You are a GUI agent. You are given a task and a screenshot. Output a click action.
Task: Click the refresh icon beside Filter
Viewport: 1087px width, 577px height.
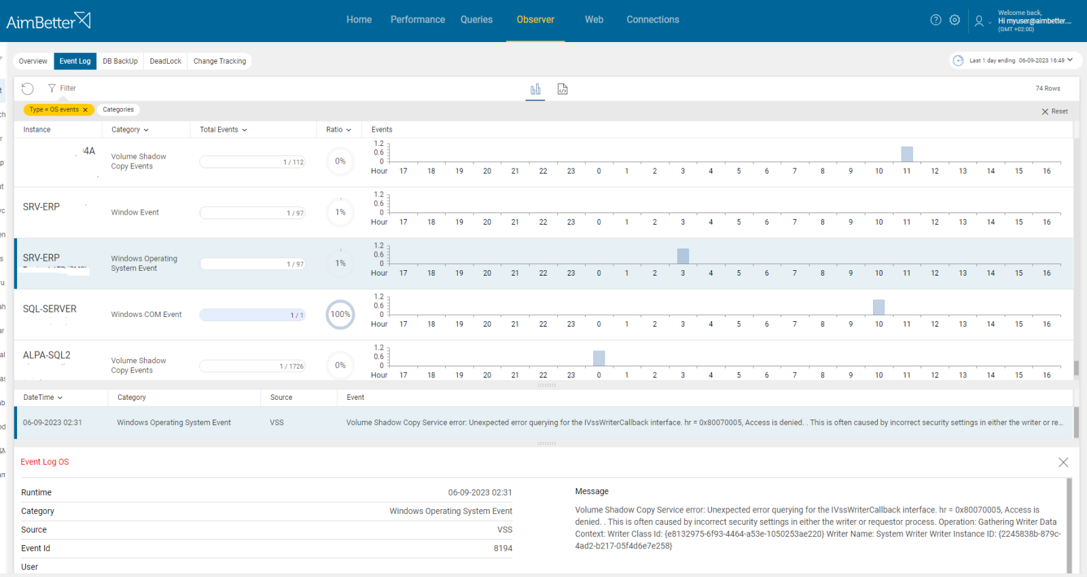tap(27, 88)
